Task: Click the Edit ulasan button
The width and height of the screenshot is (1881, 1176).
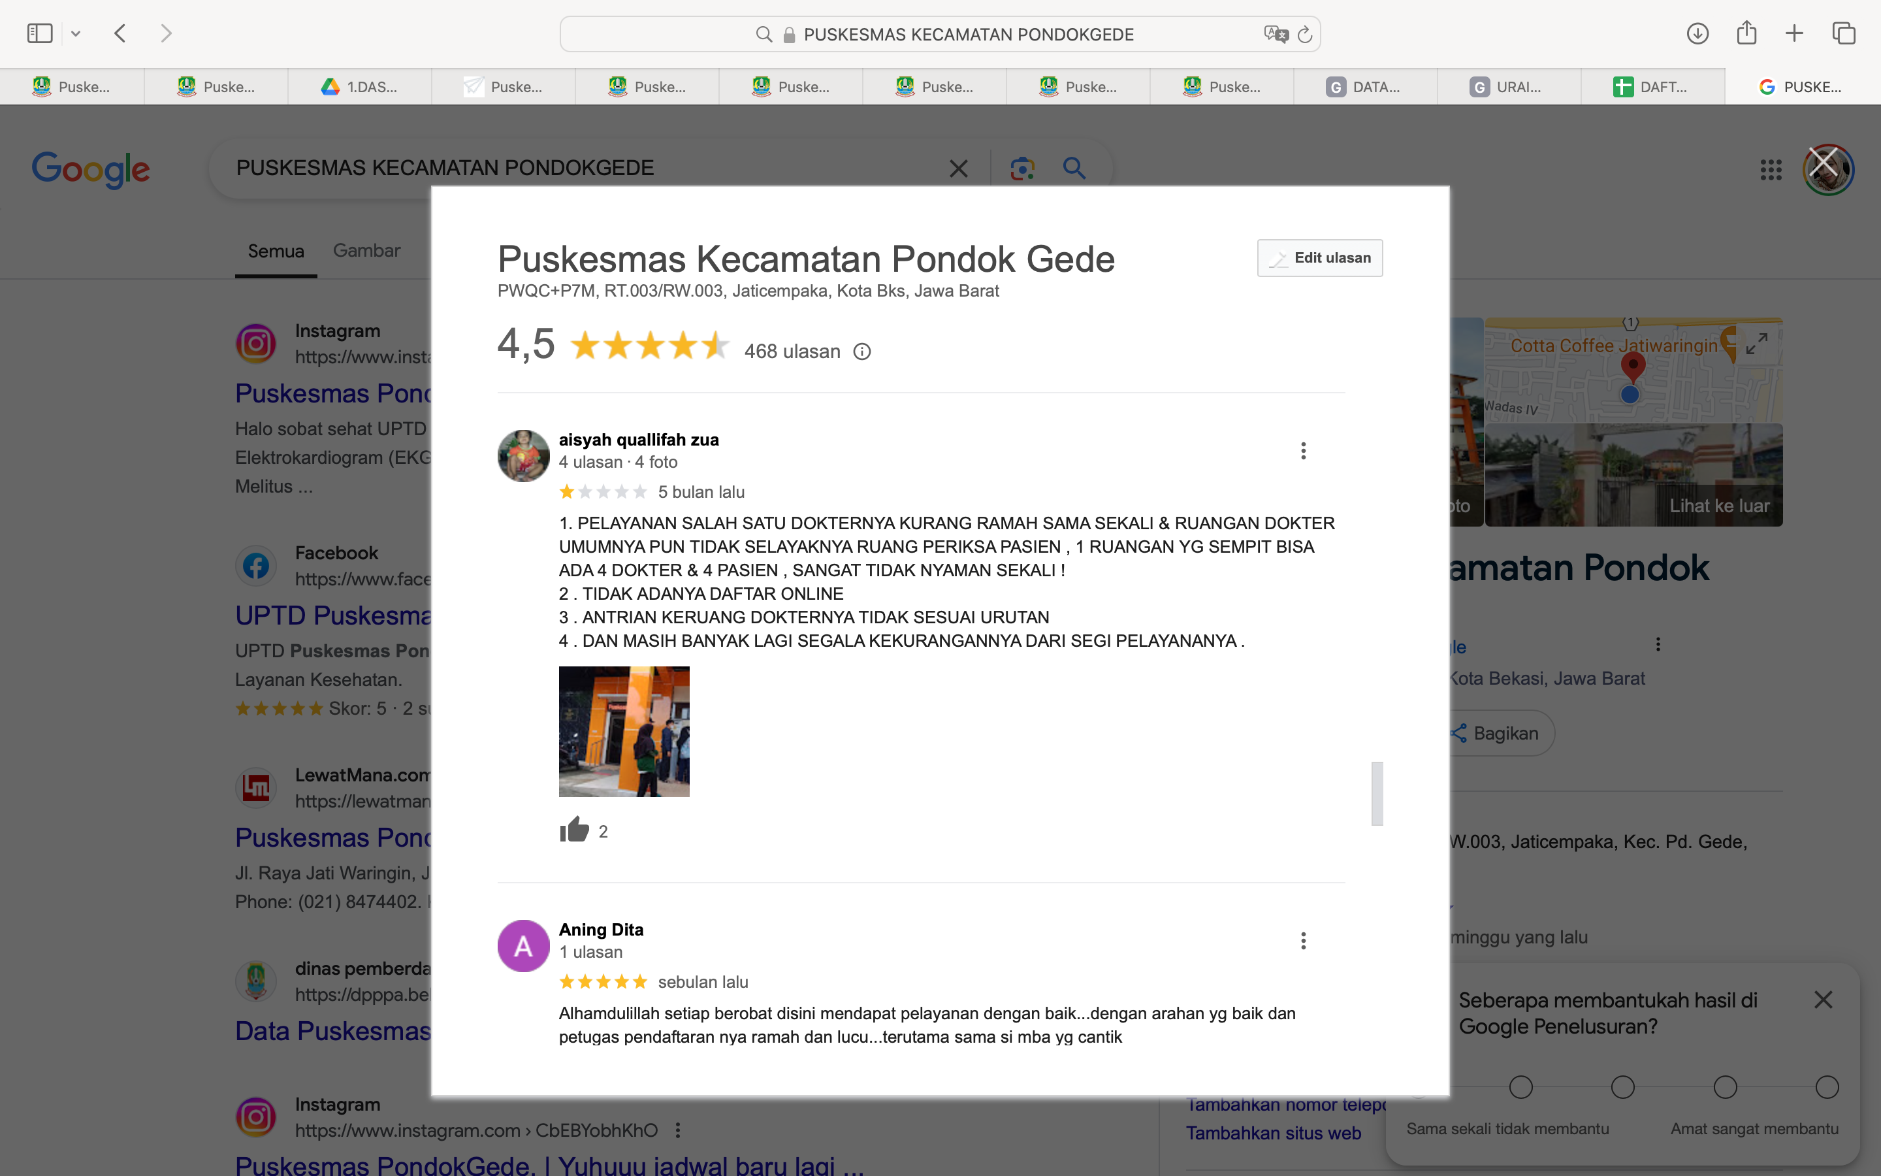Action: 1320,257
